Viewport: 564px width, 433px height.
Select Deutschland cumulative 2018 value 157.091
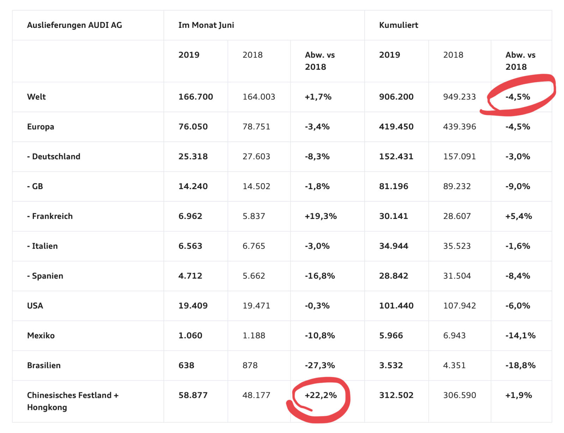coord(459,157)
